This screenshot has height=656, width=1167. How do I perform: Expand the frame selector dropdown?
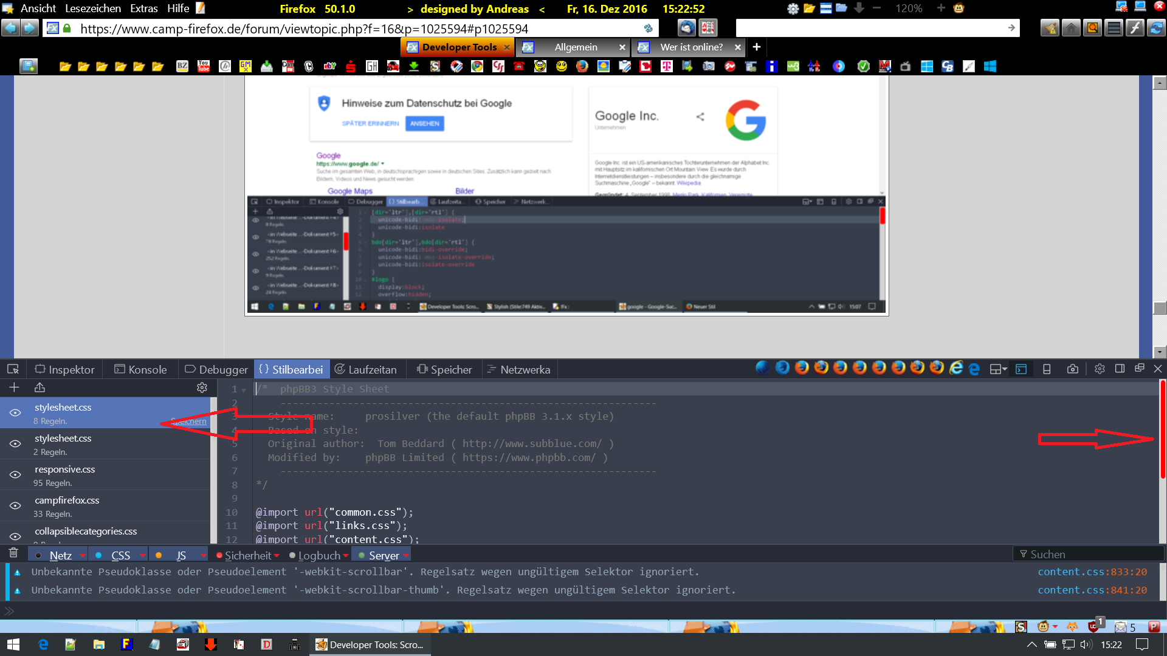pos(998,369)
